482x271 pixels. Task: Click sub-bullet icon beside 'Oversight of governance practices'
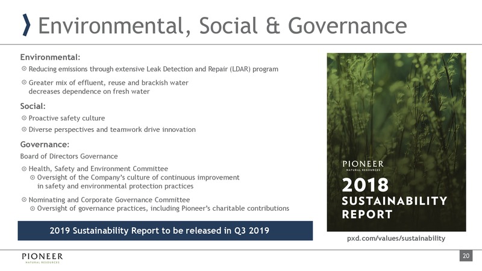pyautogui.click(x=33, y=208)
